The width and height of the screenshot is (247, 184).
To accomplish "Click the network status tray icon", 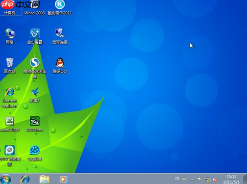I will point(207,180).
